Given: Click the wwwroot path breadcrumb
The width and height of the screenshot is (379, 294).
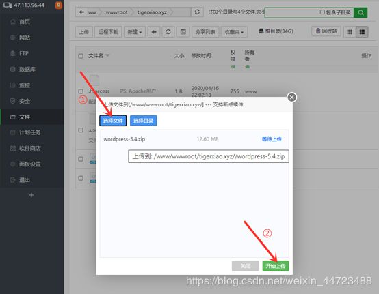Looking at the screenshot, I should coord(116,12).
